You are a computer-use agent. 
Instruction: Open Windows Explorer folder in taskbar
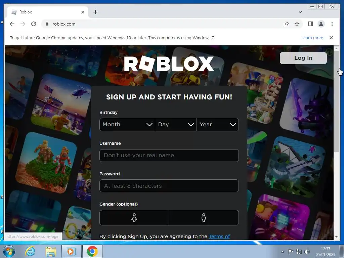pyautogui.click(x=51, y=251)
